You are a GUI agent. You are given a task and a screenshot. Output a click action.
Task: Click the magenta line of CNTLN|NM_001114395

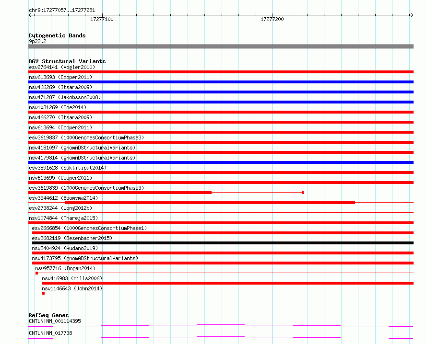221,325
